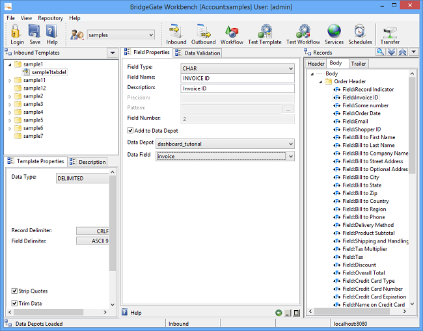Click the CRLF Record Delimiter button

click(x=92, y=231)
